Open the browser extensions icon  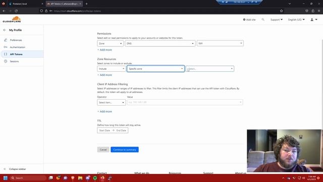coord(313,11)
